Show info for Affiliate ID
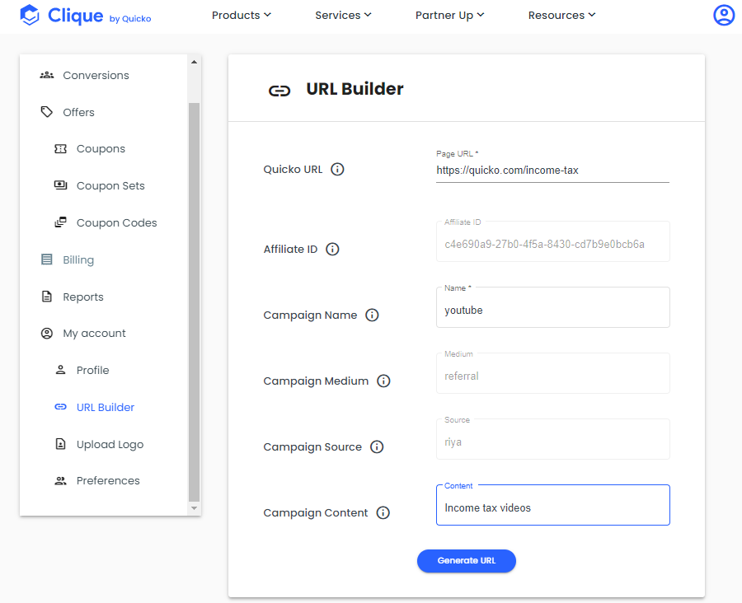The height and width of the screenshot is (603, 742). point(332,250)
